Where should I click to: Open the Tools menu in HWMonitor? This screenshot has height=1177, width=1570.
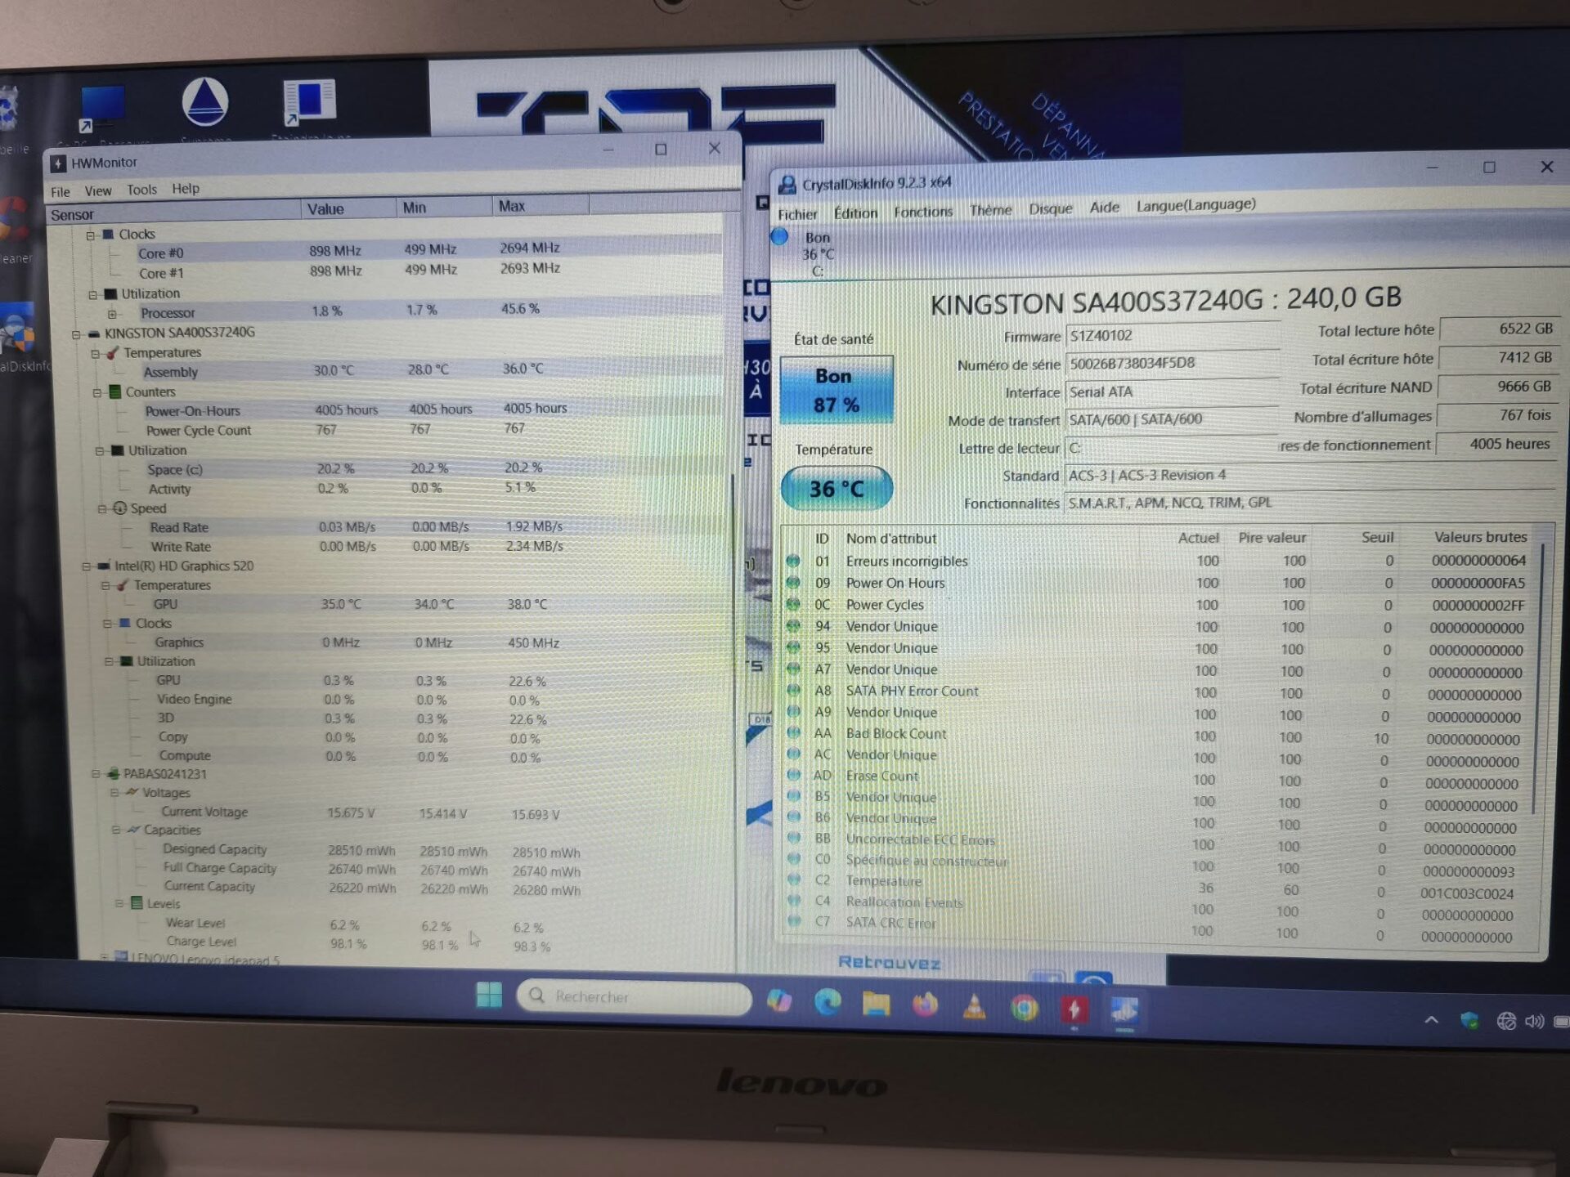[x=141, y=190]
